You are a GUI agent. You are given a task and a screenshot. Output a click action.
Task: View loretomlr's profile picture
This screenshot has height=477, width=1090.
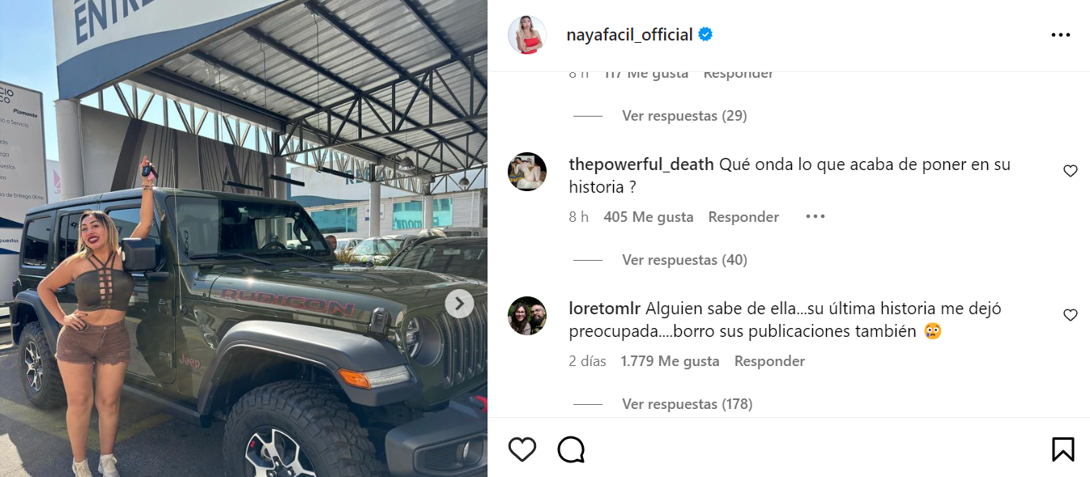point(527,316)
